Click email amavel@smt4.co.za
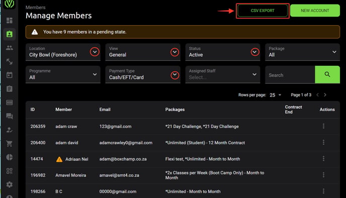The height and width of the screenshot is (198, 346). (119, 175)
